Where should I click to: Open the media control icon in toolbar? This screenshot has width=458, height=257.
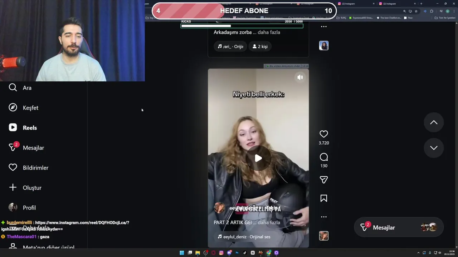(x=441, y=11)
